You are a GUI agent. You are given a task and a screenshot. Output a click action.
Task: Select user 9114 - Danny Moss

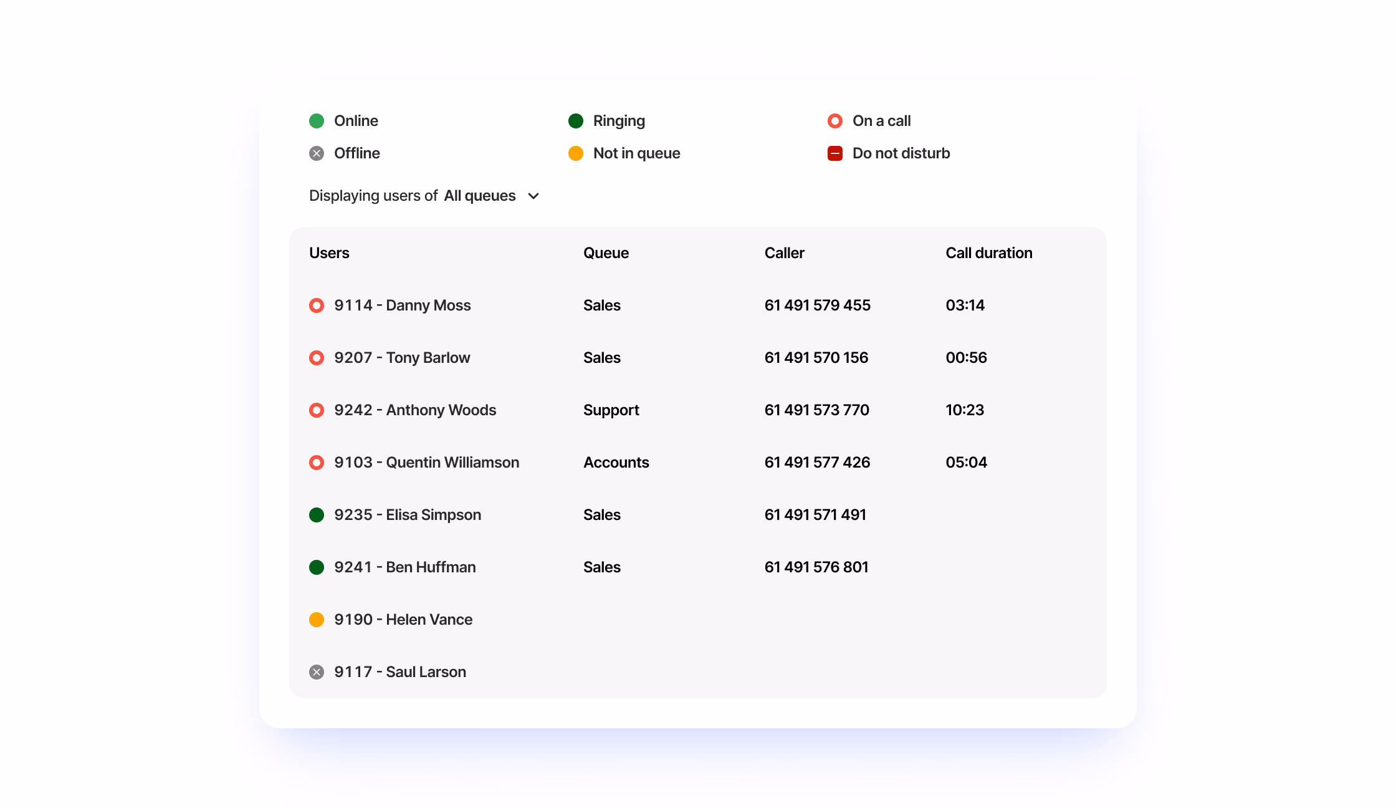point(402,305)
